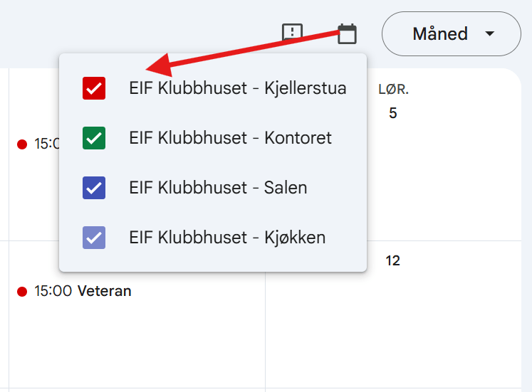Choose EIF Klubbhuset - Salen entry
Viewport: 532px width, 392px height.
218,188
